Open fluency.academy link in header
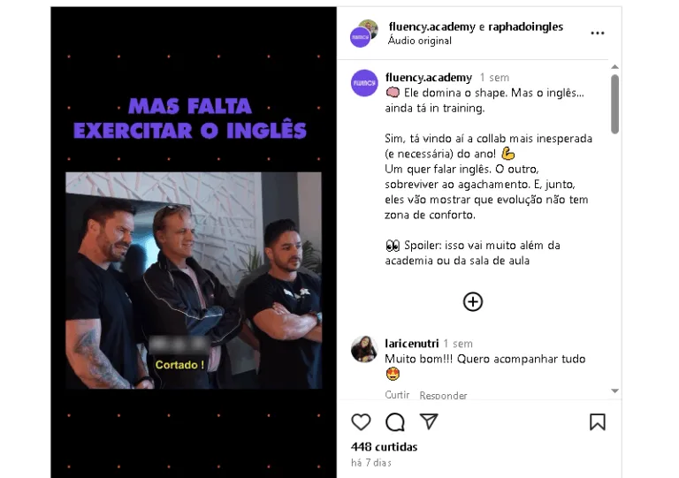Viewport: 679px width, 478px height. (431, 27)
